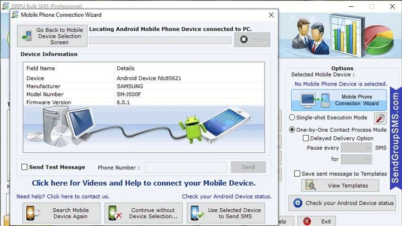402x226 pixels.
Task: Select Model Number SM-J500F row
Action: click(x=144, y=94)
